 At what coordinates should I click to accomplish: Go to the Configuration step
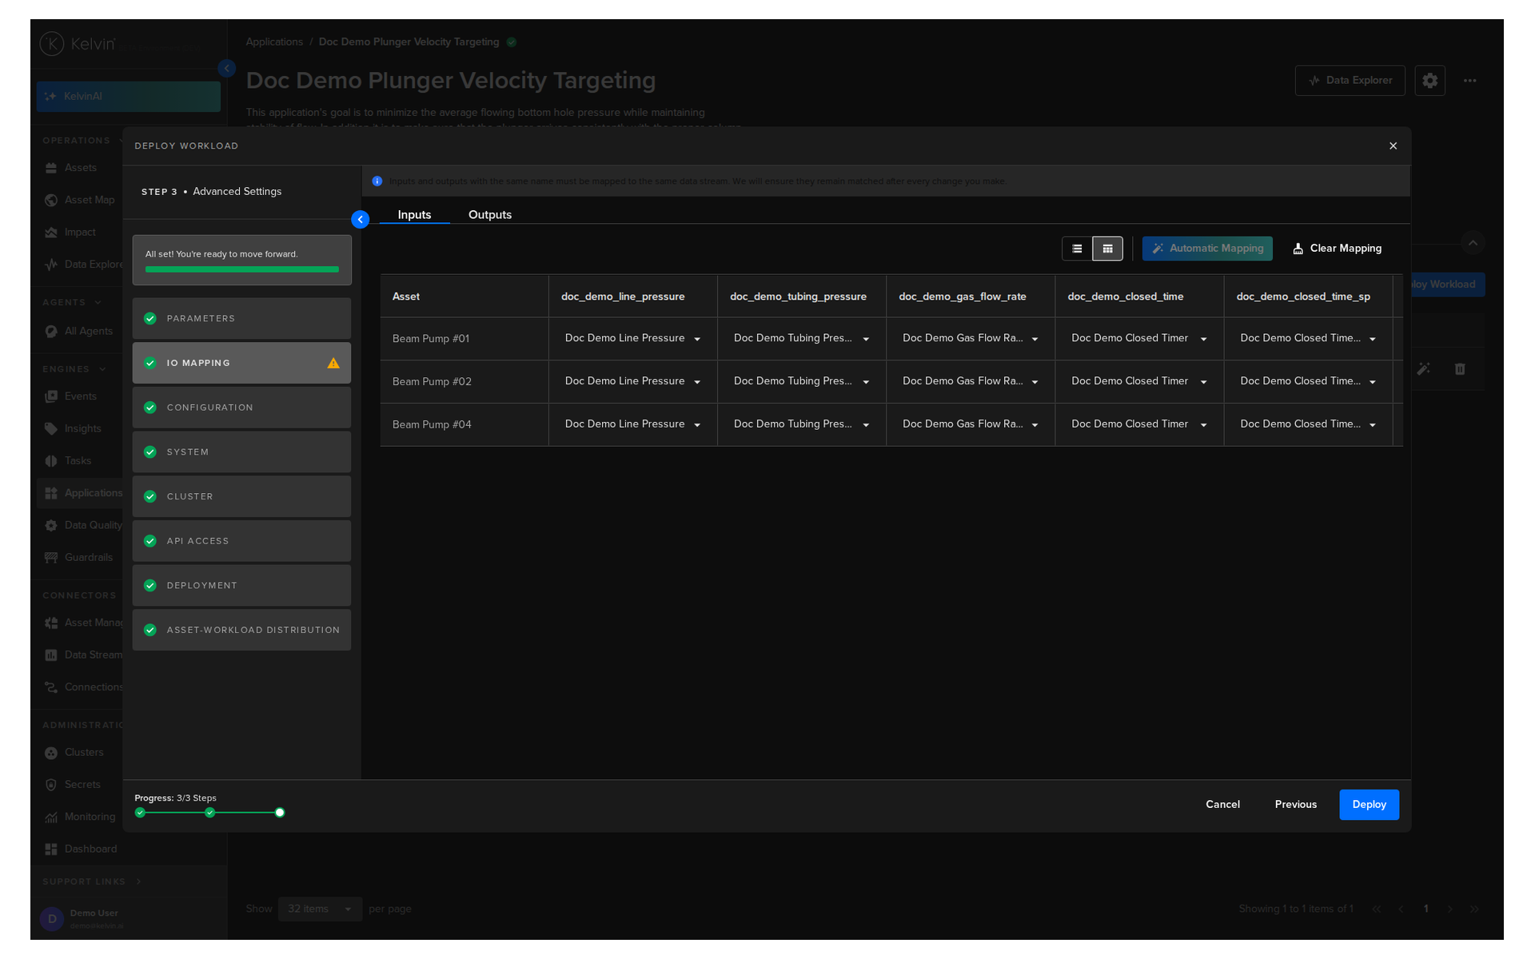tap(241, 408)
